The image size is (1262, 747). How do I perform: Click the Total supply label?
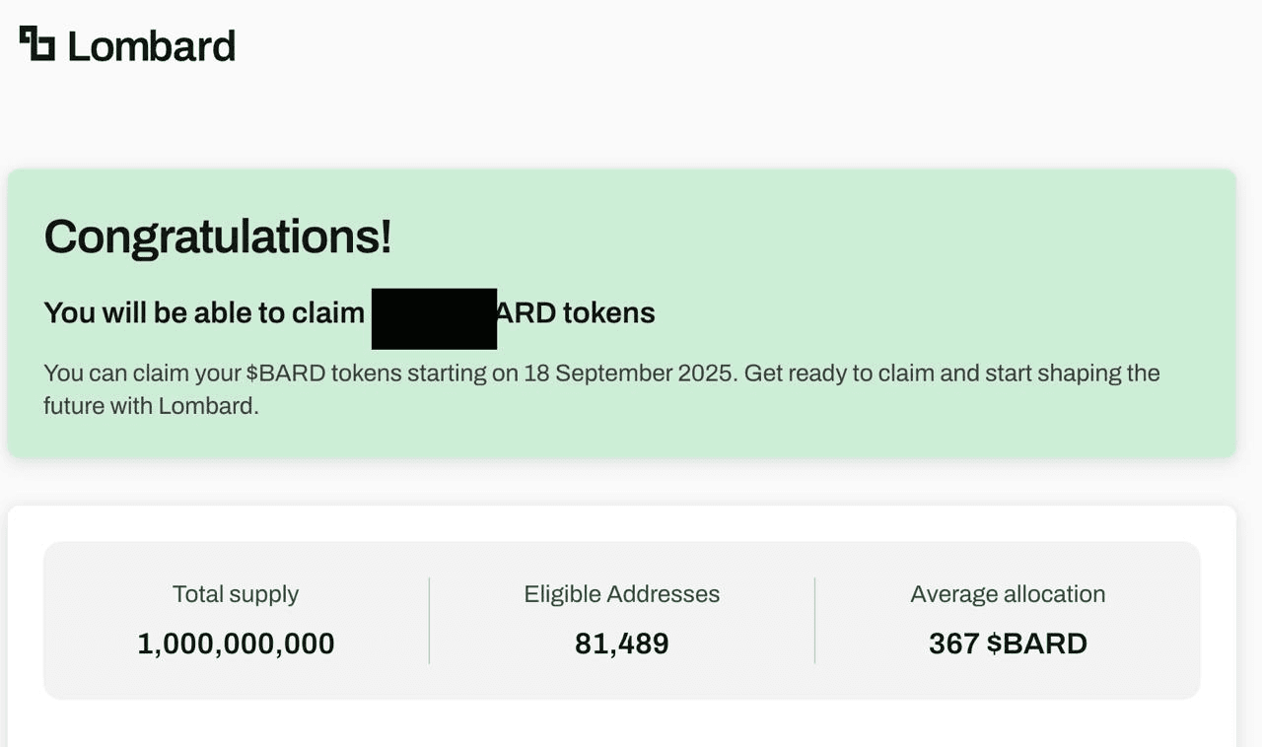[236, 594]
